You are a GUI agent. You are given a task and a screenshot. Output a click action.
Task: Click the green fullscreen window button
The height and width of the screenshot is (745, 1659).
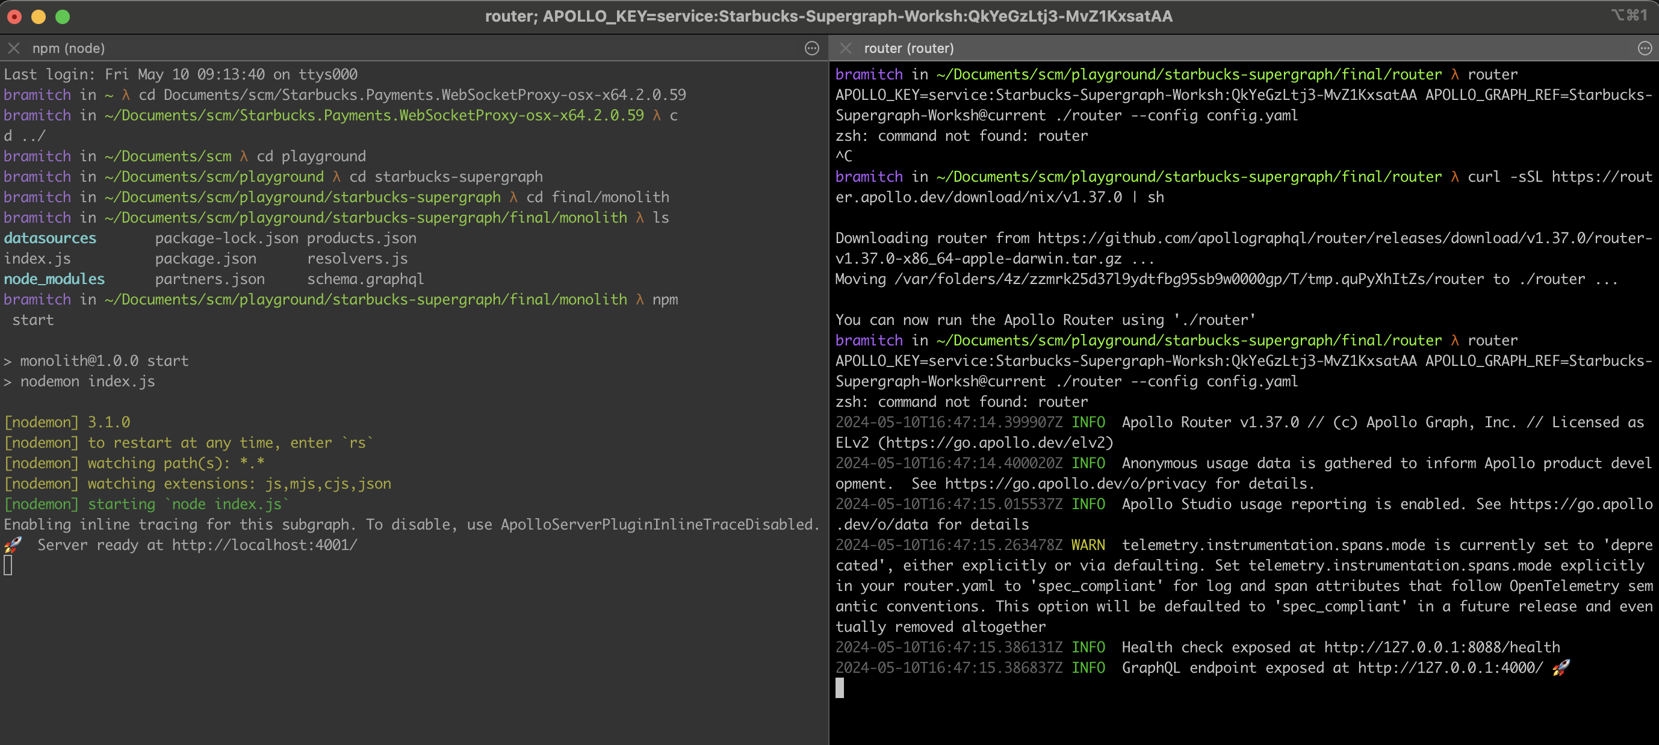63,17
